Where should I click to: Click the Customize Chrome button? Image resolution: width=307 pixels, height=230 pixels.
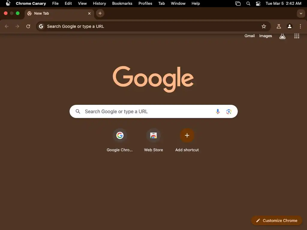276,220
